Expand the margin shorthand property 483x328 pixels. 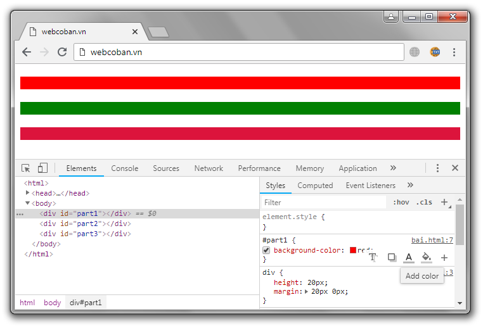coord(307,292)
